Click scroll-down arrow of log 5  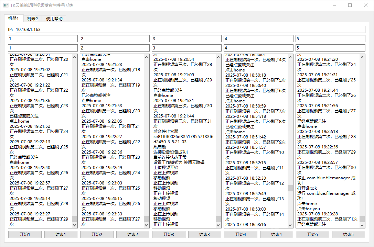(x=362, y=225)
